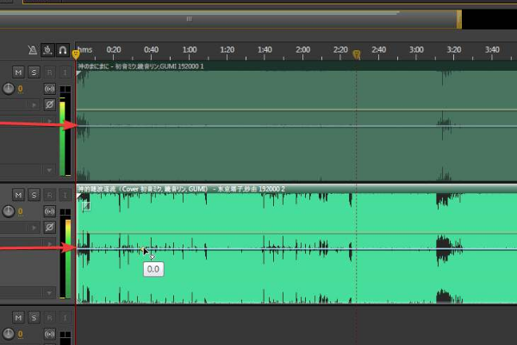
Task: Click the second track's volume knob
Action: [9, 211]
